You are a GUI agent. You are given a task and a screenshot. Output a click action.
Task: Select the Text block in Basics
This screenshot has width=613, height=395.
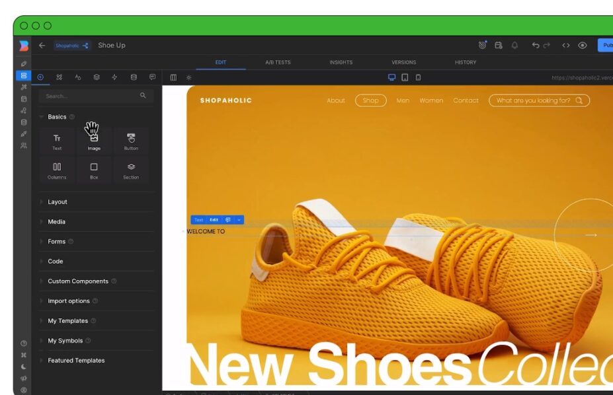57,141
